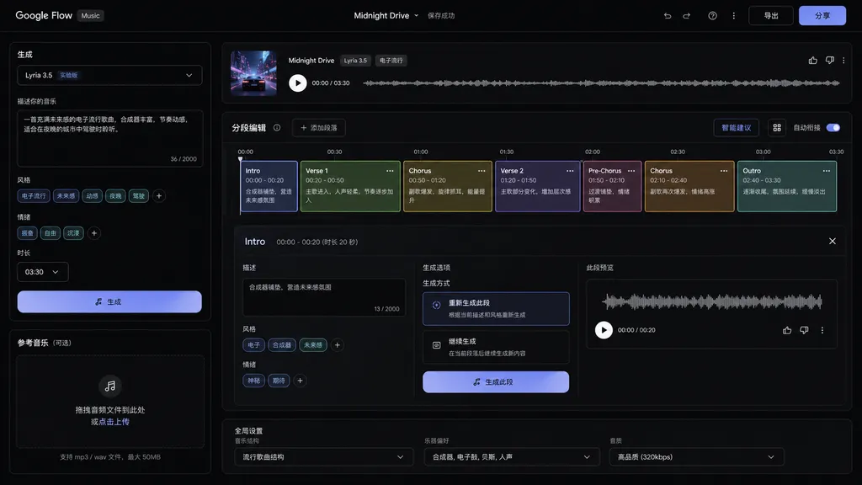Select 重新生成此段 generation option
Viewport: 862px width, 485px height.
pos(496,308)
